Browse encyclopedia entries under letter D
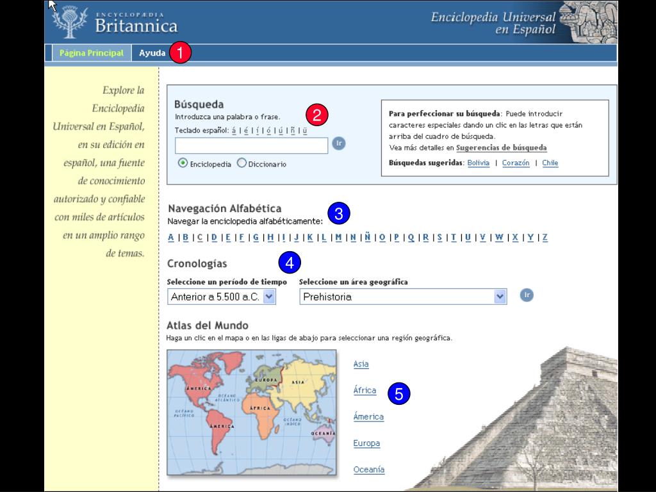Screen dimensions: 656x492 [x=214, y=238]
